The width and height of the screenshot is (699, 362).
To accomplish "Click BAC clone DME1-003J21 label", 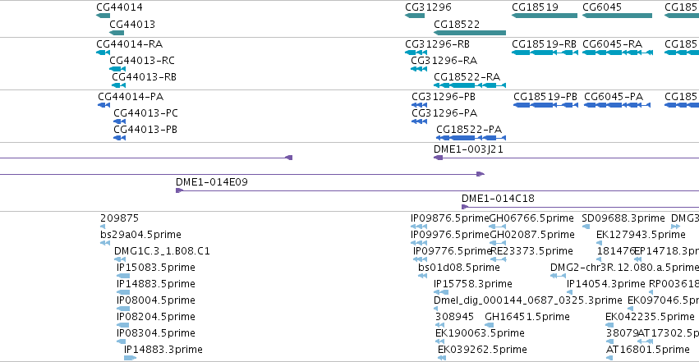I will tap(468, 149).
